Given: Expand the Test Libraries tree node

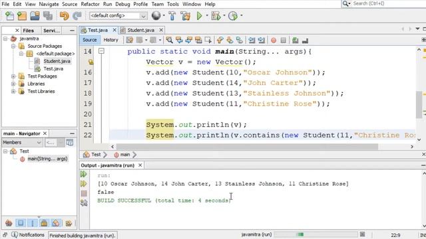Looking at the screenshot, I should point(13,92).
